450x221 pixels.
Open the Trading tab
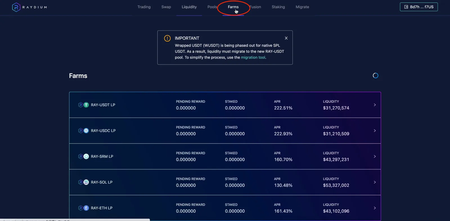point(144,7)
